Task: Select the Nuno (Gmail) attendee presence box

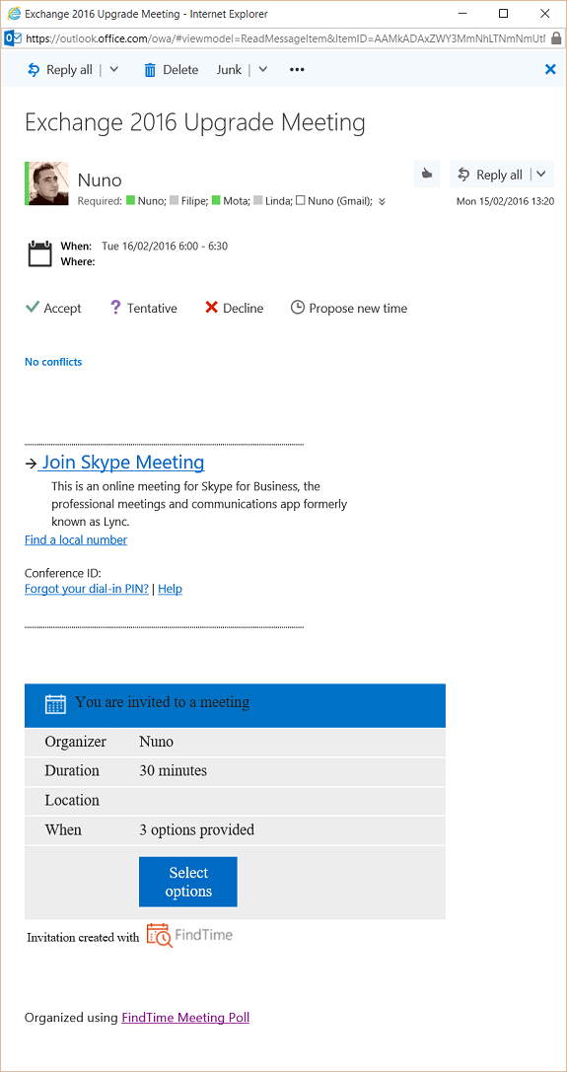Action: (300, 201)
